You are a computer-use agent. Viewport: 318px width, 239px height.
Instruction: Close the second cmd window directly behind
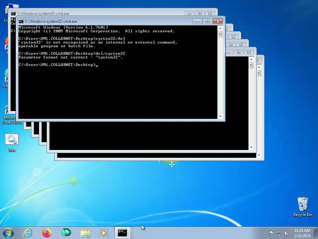point(210,14)
